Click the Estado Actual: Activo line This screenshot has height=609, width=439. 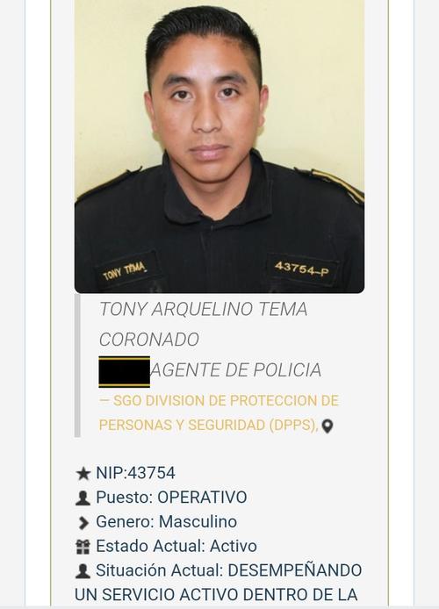176,547
